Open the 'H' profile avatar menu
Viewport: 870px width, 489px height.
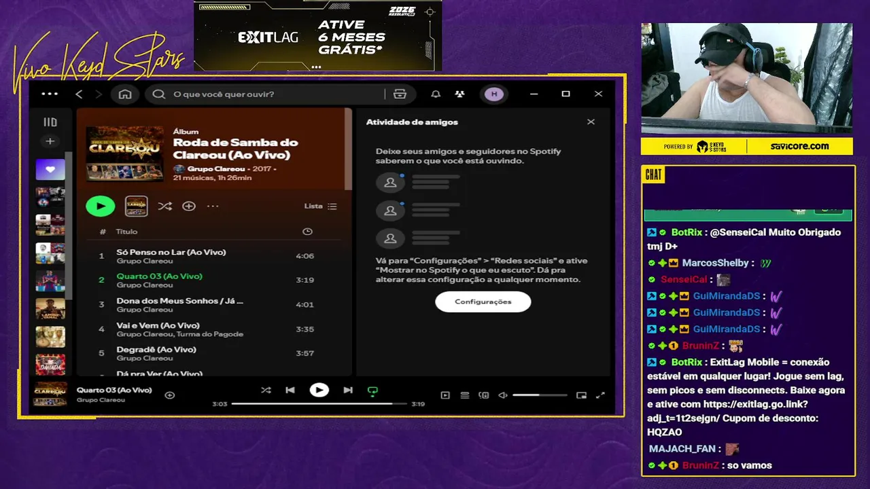(494, 94)
